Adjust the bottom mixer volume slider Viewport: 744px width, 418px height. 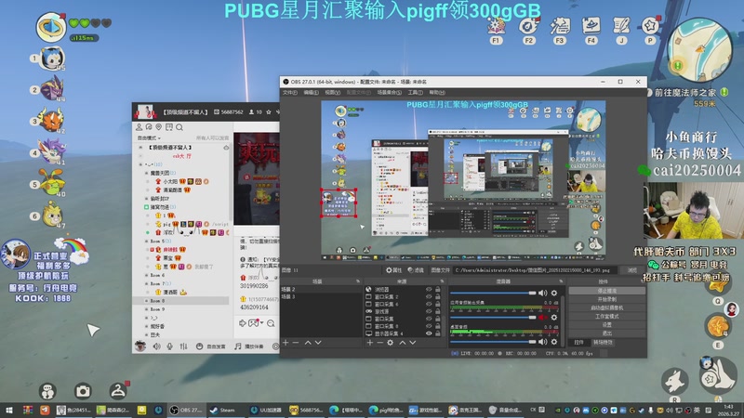[493, 341]
